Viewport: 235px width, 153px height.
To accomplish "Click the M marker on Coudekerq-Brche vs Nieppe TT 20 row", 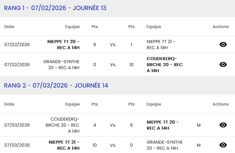I will click(x=199, y=125).
